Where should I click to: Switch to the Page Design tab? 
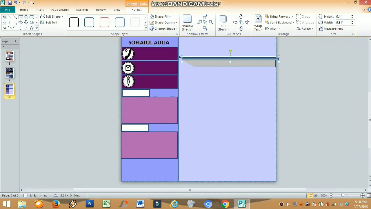[x=60, y=10]
